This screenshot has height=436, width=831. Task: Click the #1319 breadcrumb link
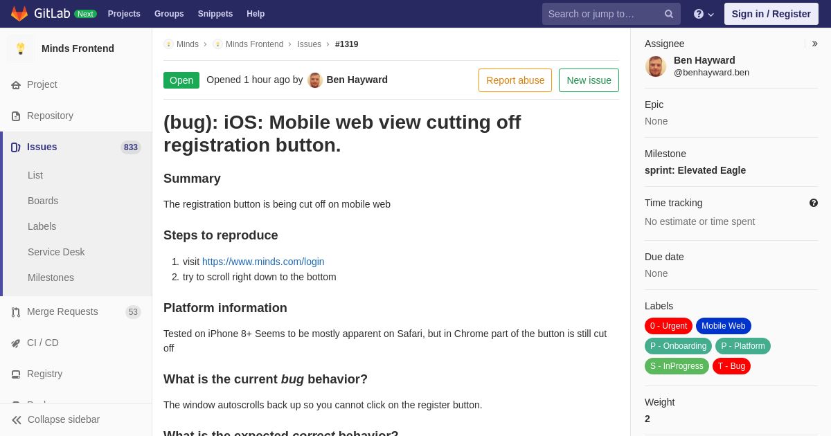tap(347, 44)
